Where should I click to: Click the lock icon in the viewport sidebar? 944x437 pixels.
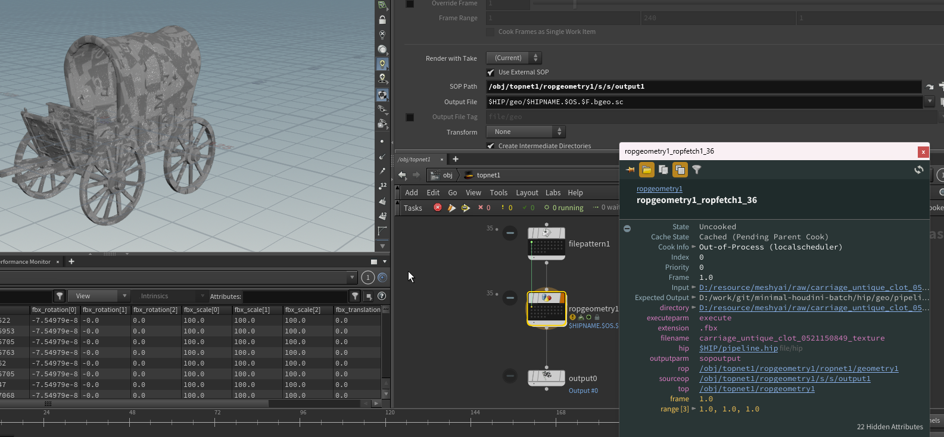pos(382,20)
